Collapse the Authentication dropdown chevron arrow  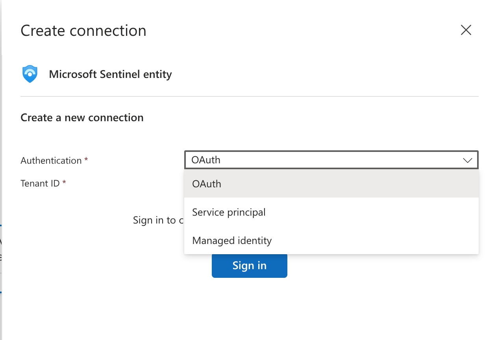[467, 160]
